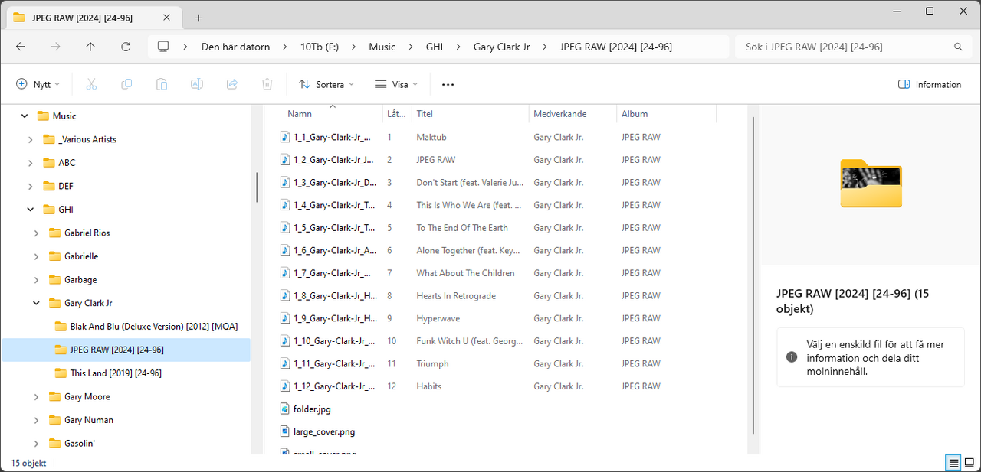Click the Copy toolbar icon

(126, 84)
